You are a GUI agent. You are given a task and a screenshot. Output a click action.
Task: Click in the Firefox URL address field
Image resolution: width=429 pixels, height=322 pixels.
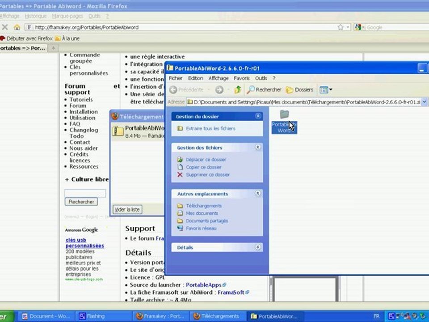[x=181, y=27]
